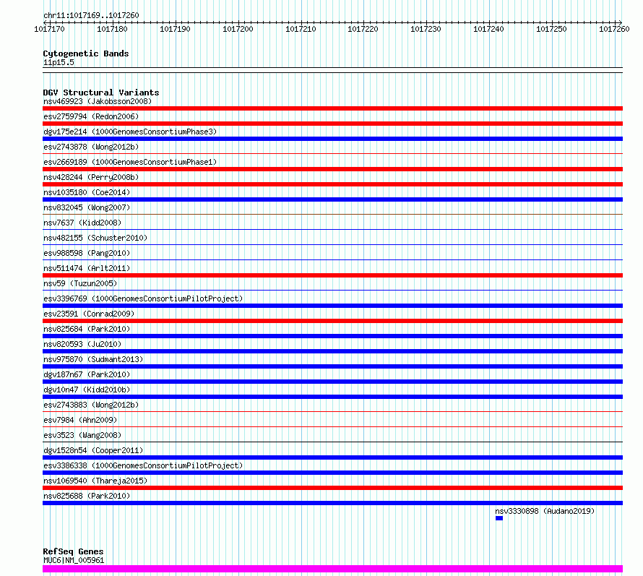Viewport: 643px width, 576px height.
Task: Click the blue bar under dgv175e214
Action: 332,139
